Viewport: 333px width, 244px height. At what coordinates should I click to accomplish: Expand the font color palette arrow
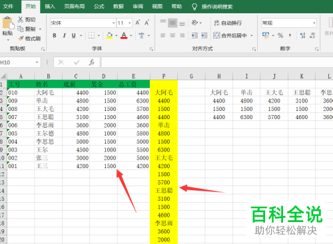pos(131,35)
